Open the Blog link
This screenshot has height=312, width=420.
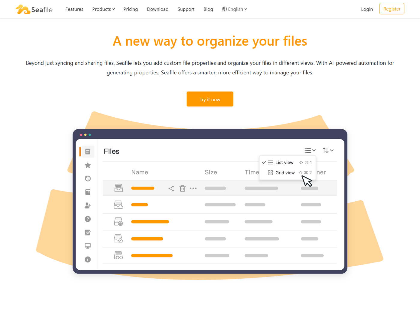pos(208,9)
